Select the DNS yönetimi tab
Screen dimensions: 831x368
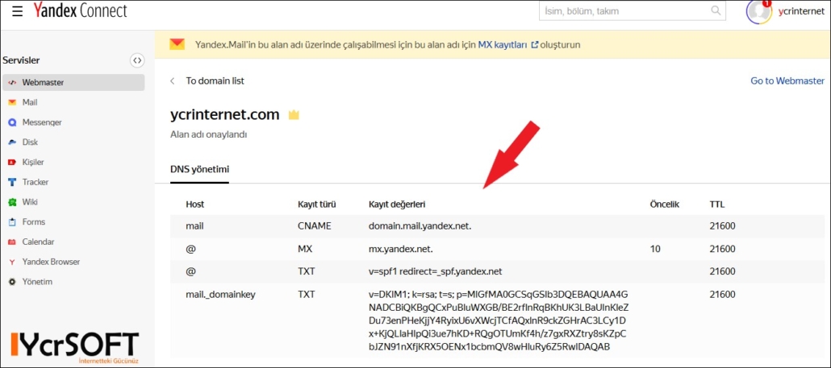(200, 169)
